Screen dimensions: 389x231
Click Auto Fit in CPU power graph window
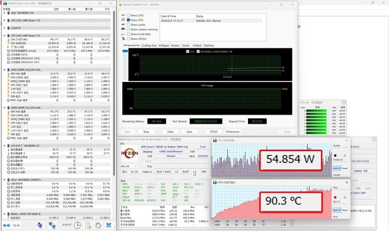pos(337,168)
